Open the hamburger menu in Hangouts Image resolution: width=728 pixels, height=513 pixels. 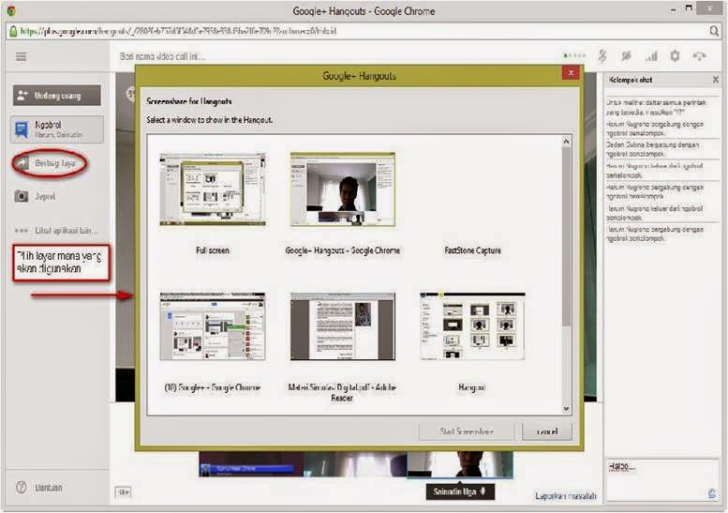coord(21,56)
